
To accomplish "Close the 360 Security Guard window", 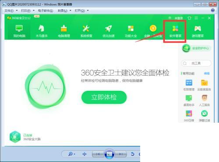I will 209,18.
